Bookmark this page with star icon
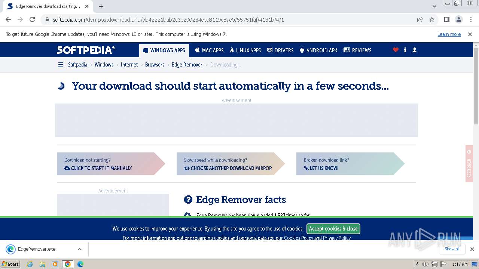The width and height of the screenshot is (479, 269). pos(432,20)
